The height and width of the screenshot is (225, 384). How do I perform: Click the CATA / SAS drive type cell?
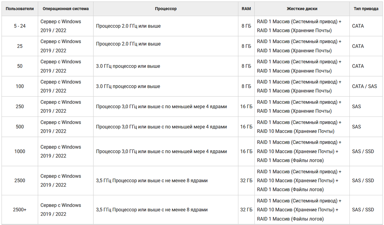[366, 86]
